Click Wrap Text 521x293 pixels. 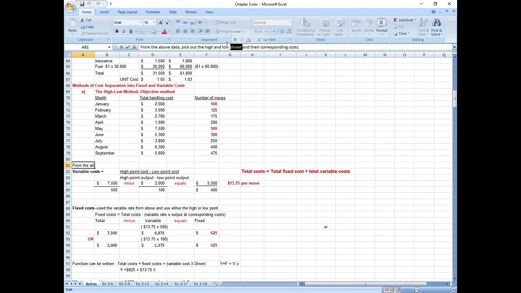coord(225,22)
